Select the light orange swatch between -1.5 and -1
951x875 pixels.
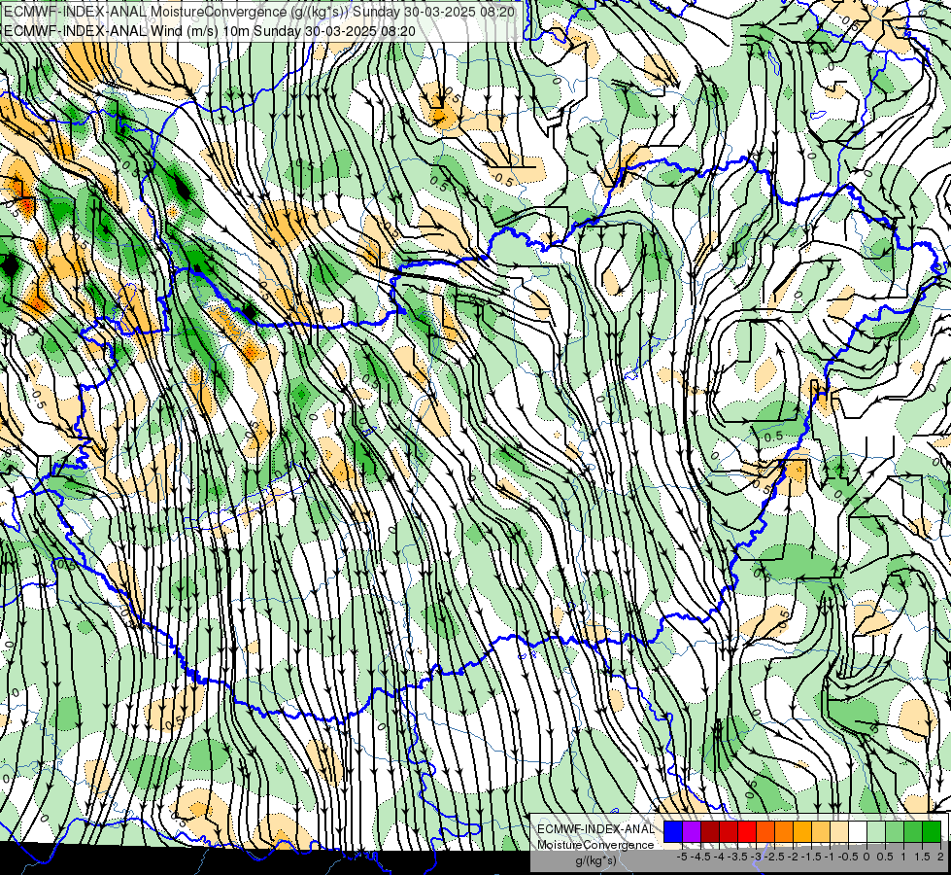(x=821, y=831)
